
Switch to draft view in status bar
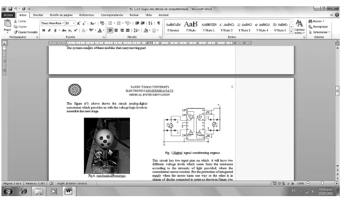coord(293,183)
